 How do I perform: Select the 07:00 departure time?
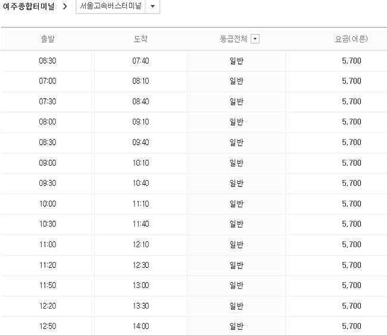[48, 81]
